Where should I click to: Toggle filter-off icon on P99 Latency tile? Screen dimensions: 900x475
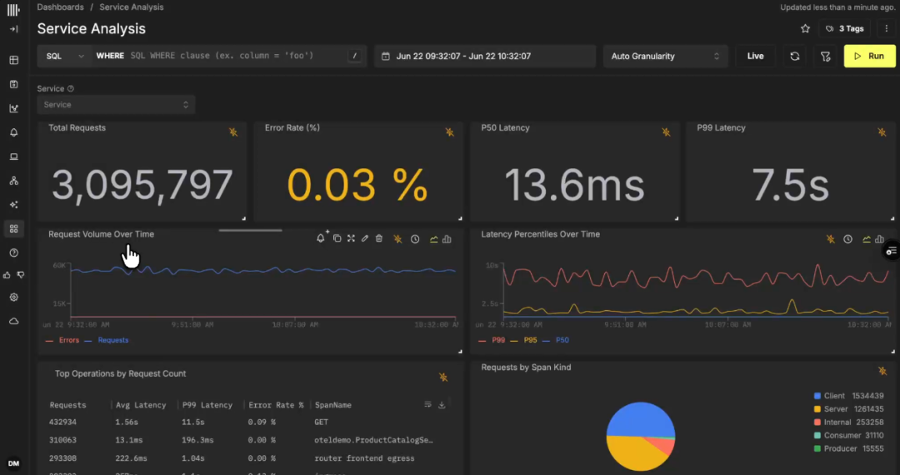882,132
